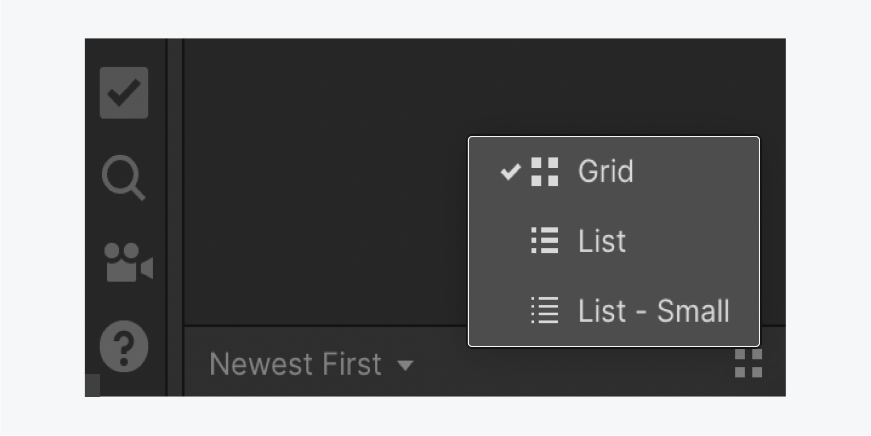Select List in the view options popup

(602, 241)
